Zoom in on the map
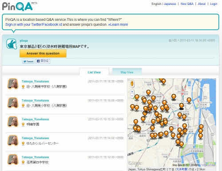The height and width of the screenshot is (171, 222). [132, 92]
